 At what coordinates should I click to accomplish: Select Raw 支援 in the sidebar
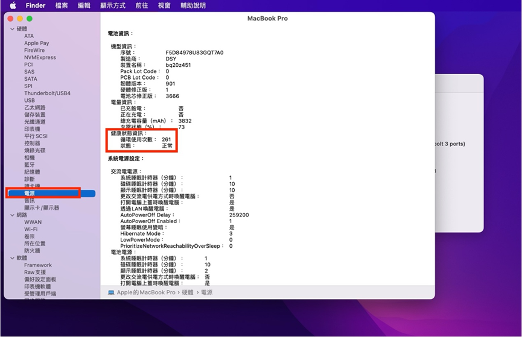[x=35, y=272]
